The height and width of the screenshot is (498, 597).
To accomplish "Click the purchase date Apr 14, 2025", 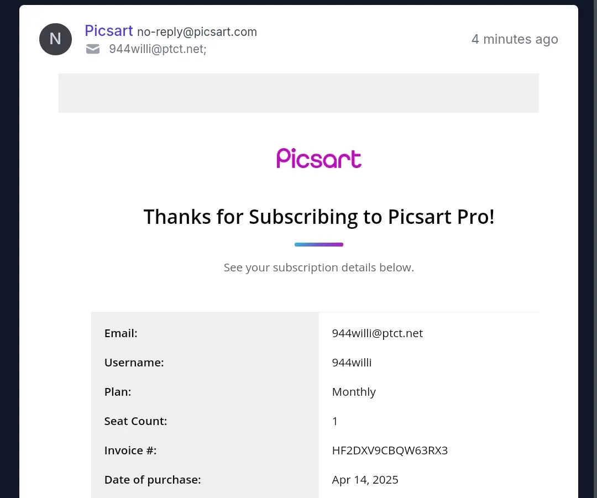I will (x=365, y=480).
